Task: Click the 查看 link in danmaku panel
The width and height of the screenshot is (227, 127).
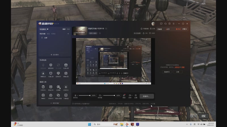Action: click(x=183, y=67)
